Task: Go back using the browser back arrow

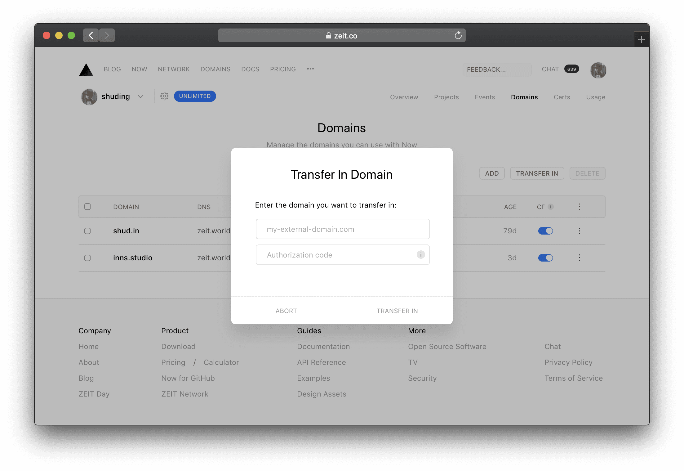Action: click(91, 35)
